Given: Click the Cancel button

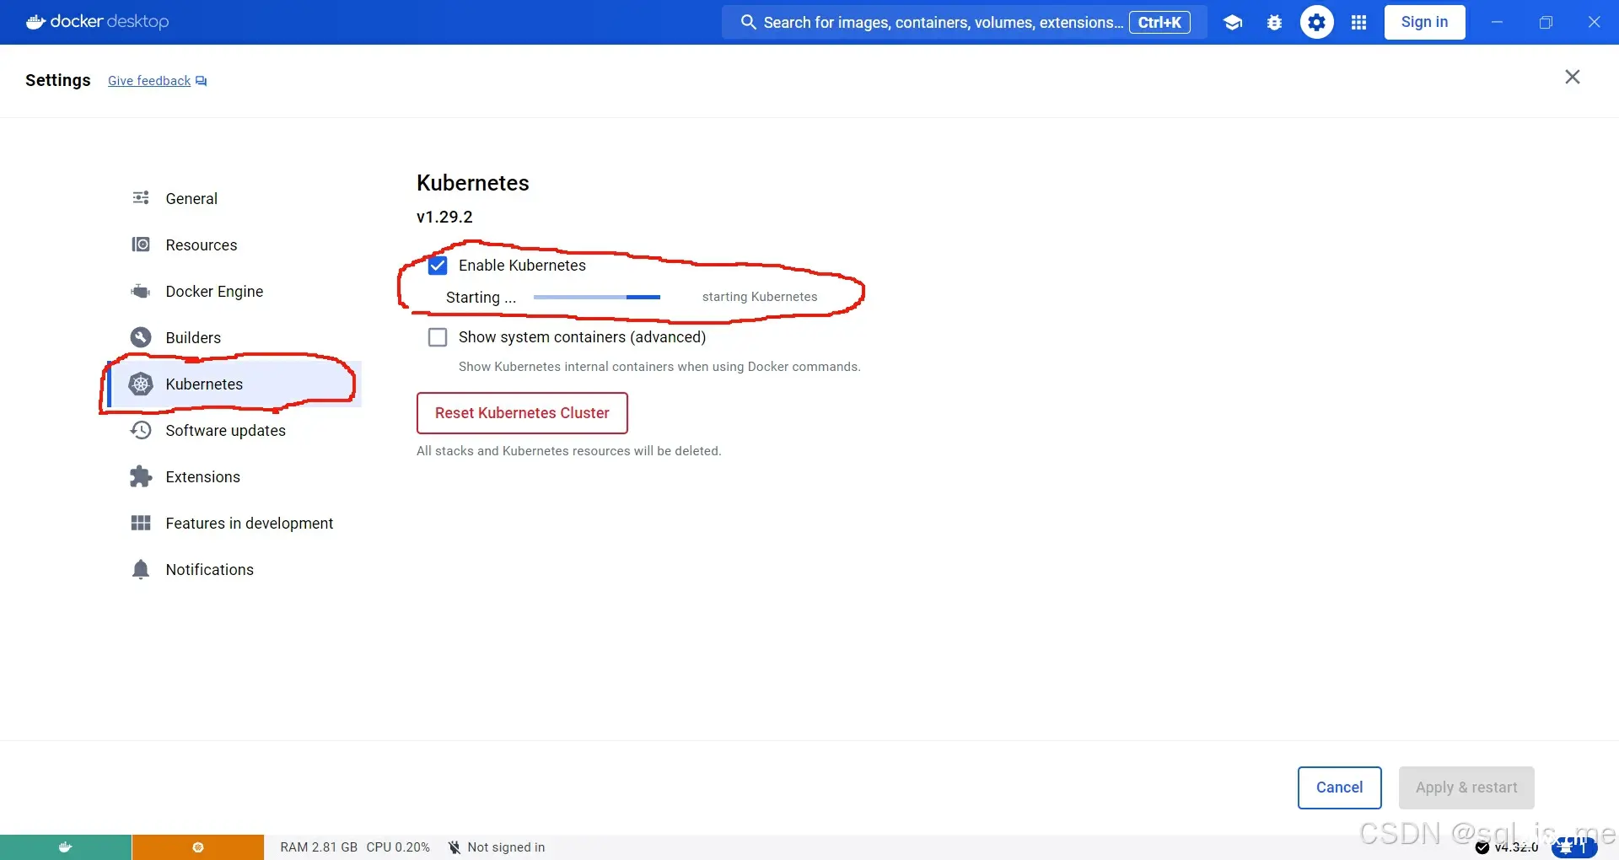Looking at the screenshot, I should (1339, 787).
